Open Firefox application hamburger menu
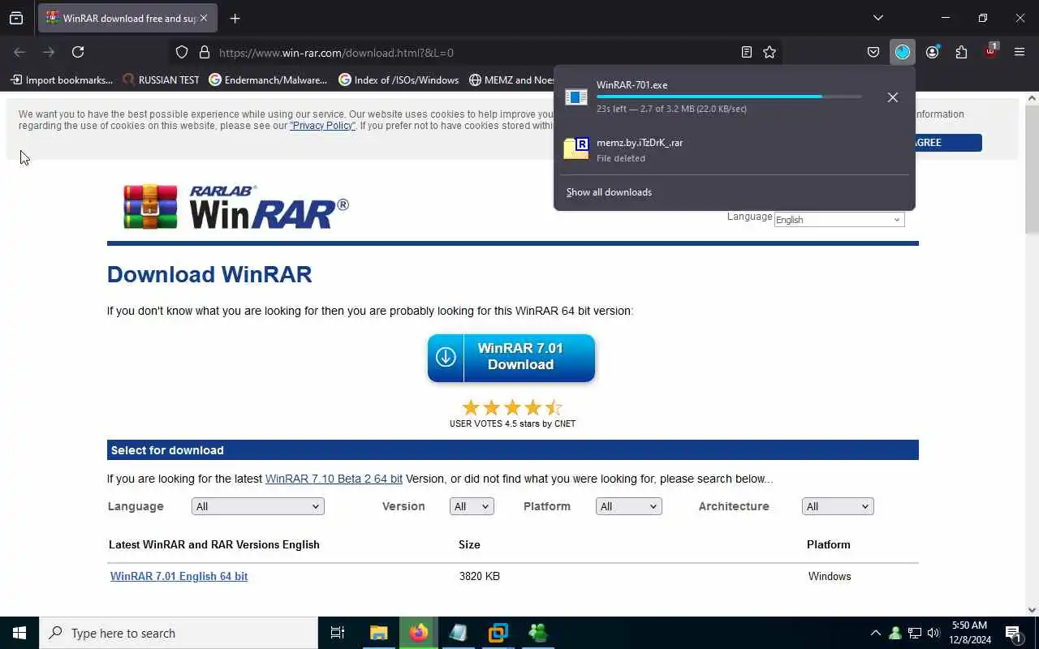1039x649 pixels. 1020,52
